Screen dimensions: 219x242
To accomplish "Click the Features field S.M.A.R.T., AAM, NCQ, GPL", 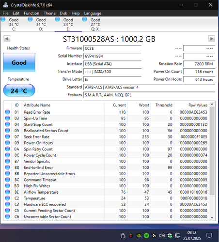I will point(149,95).
